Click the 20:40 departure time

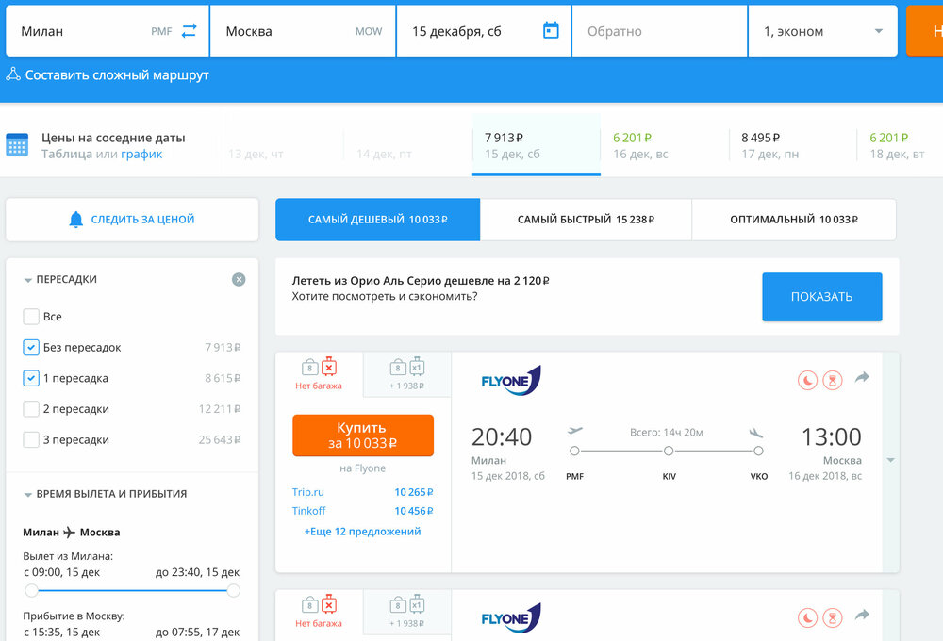point(502,436)
